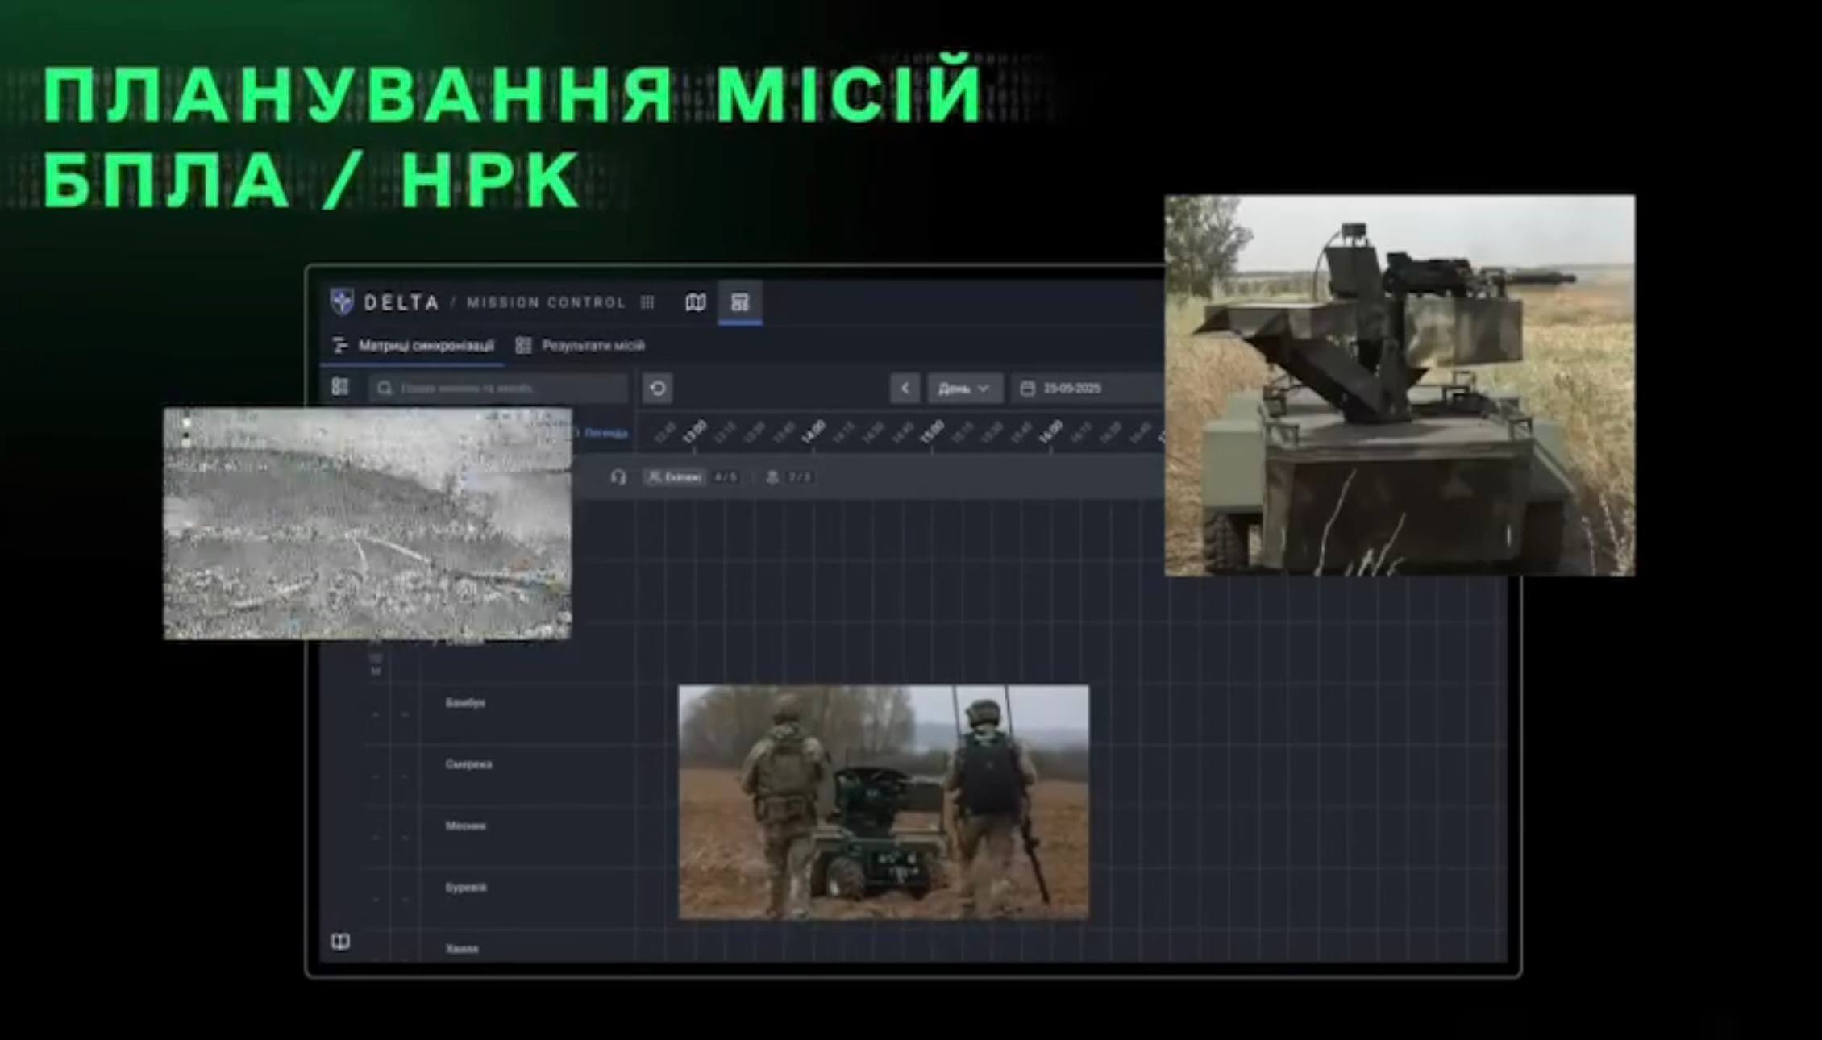Open the apps grid next to Mission Control
1822x1040 pixels.
(x=647, y=302)
